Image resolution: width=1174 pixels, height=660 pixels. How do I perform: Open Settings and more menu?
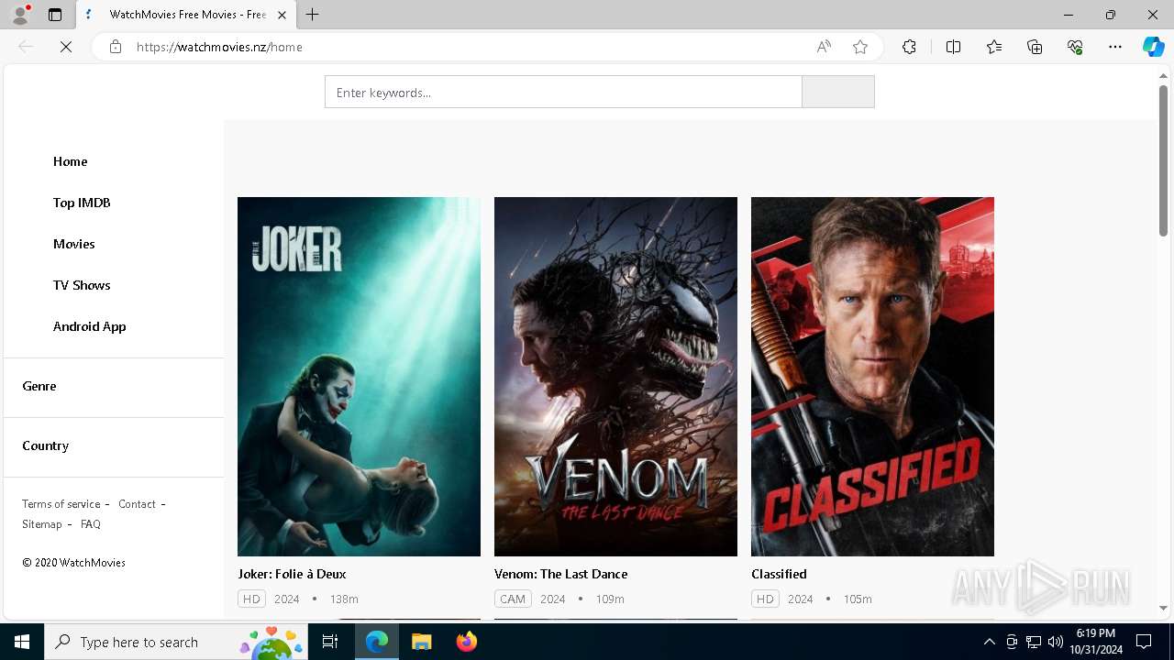click(1115, 47)
